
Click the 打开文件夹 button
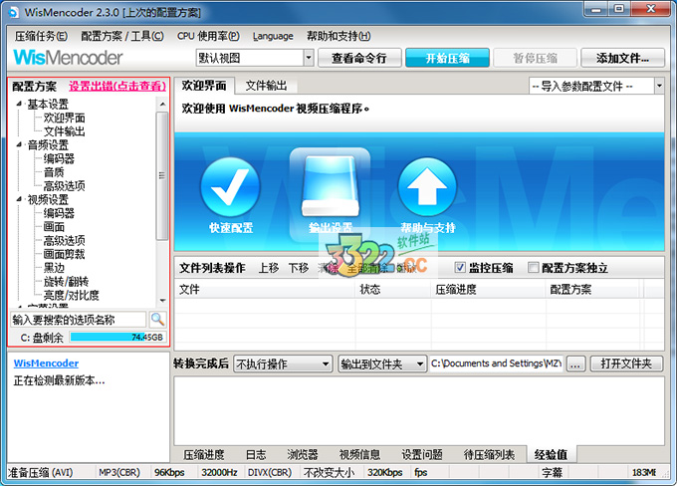click(626, 364)
